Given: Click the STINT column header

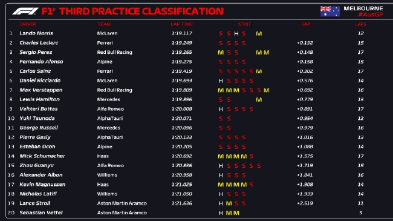Looking at the screenshot, I should pyautogui.click(x=244, y=24).
